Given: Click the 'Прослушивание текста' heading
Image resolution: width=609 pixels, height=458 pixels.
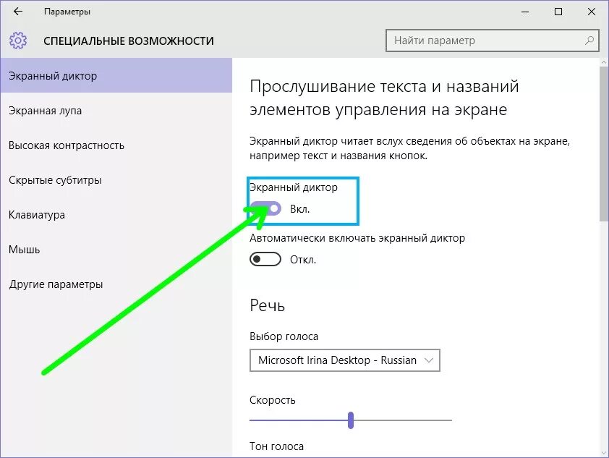Looking at the screenshot, I should pyautogui.click(x=384, y=98).
